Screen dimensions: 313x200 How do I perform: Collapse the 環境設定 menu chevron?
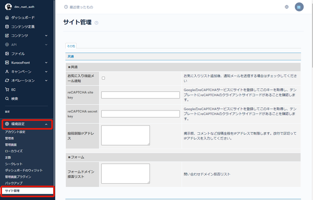coord(46,124)
